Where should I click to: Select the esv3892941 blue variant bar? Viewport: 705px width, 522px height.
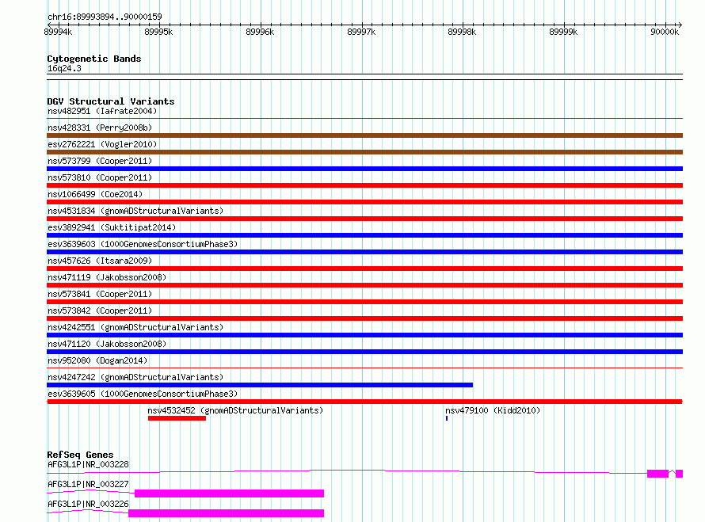[x=364, y=235]
